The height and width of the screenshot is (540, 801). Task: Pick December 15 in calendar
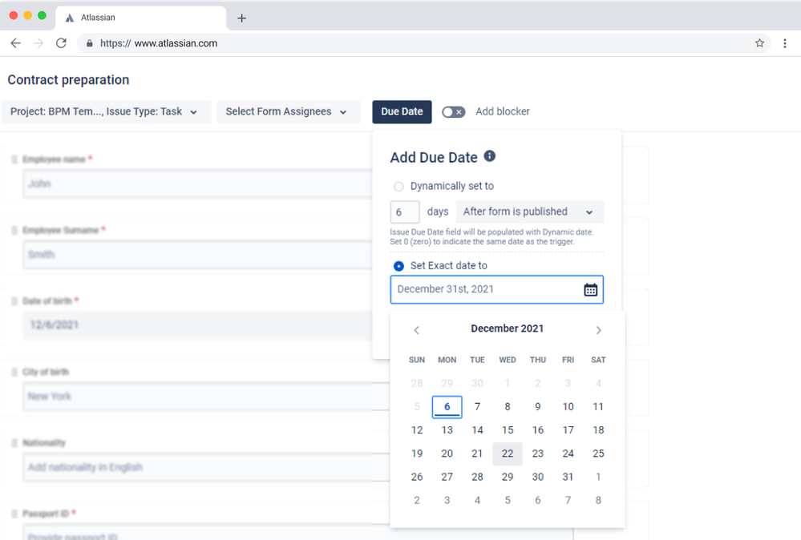tap(508, 430)
